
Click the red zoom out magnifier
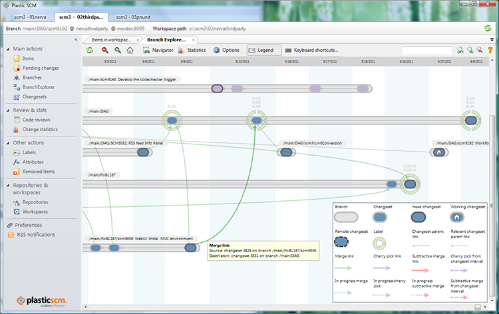(104, 51)
